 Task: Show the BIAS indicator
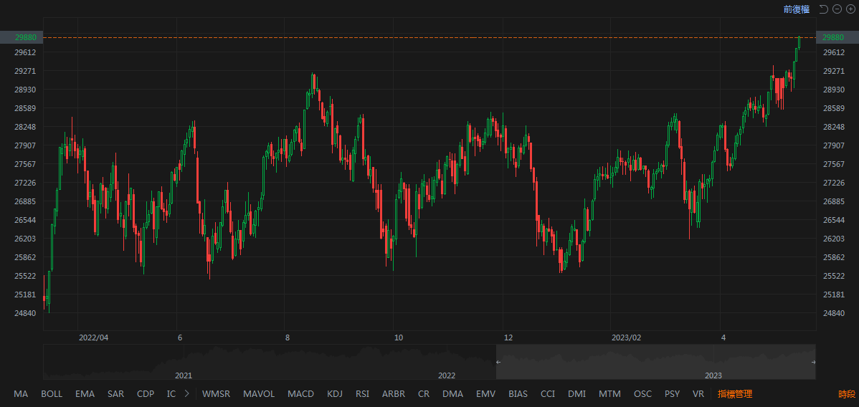518,394
